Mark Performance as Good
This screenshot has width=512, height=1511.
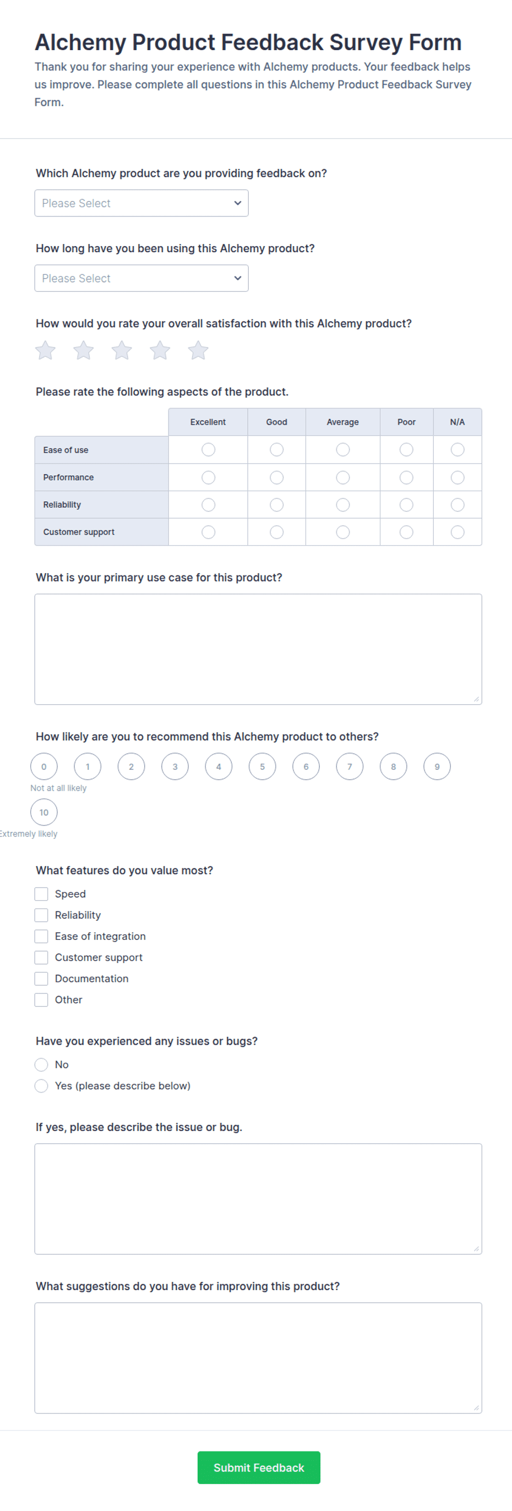[x=277, y=477]
